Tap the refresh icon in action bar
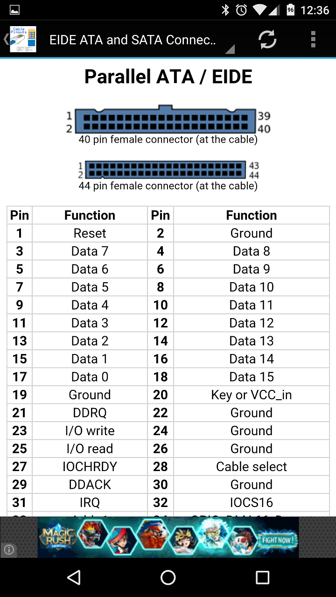This screenshot has height=597, width=336. (x=267, y=40)
